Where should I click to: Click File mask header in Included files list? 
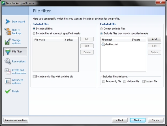tap(48, 40)
